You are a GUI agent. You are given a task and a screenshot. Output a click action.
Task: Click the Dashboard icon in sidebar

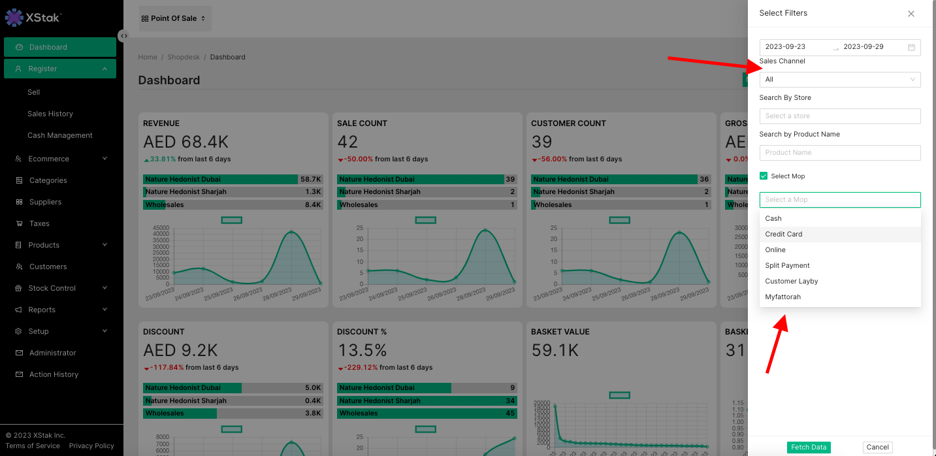(x=20, y=47)
